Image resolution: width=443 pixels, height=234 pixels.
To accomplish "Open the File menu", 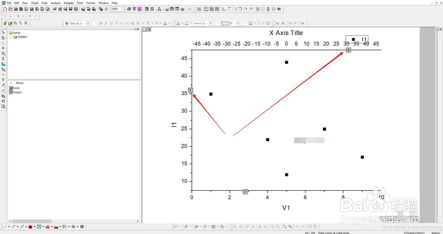I will click(x=9, y=3).
